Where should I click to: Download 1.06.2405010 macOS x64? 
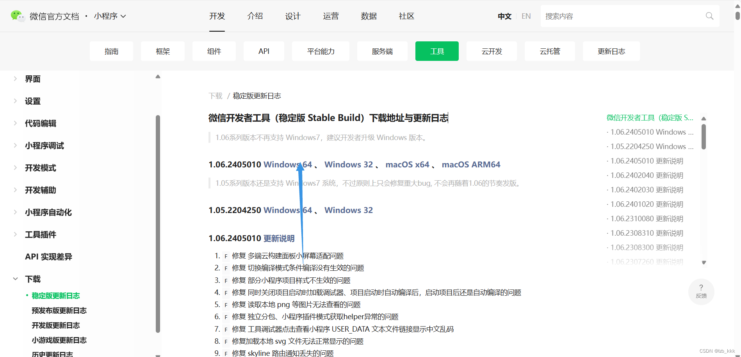pyautogui.click(x=407, y=165)
